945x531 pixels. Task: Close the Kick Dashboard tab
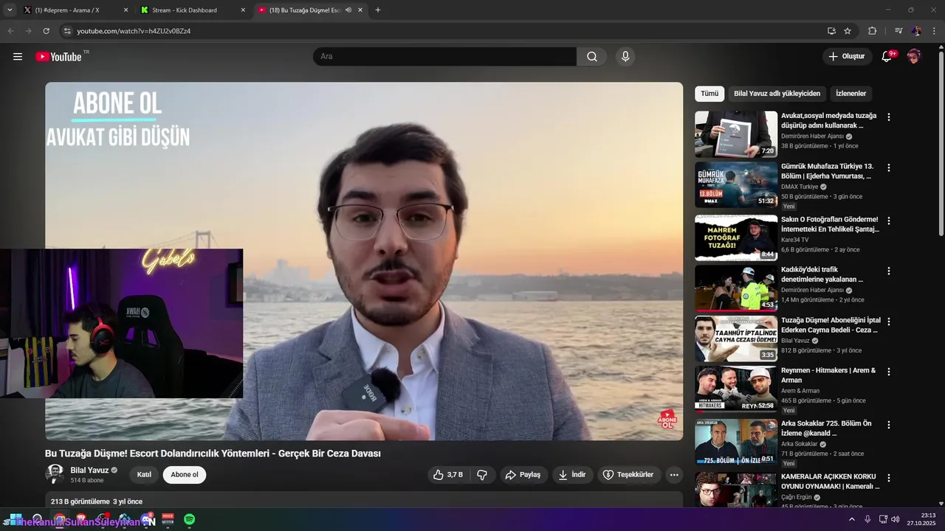[243, 10]
